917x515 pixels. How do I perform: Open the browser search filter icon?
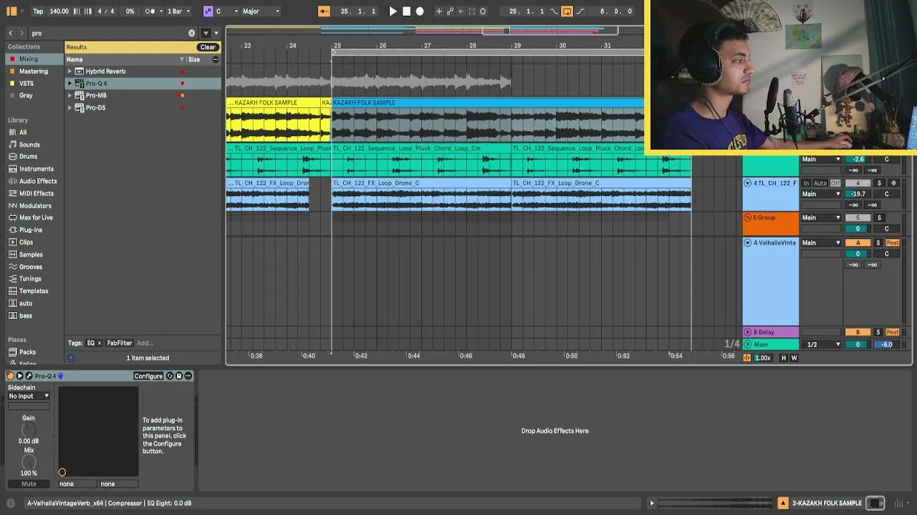click(x=206, y=33)
